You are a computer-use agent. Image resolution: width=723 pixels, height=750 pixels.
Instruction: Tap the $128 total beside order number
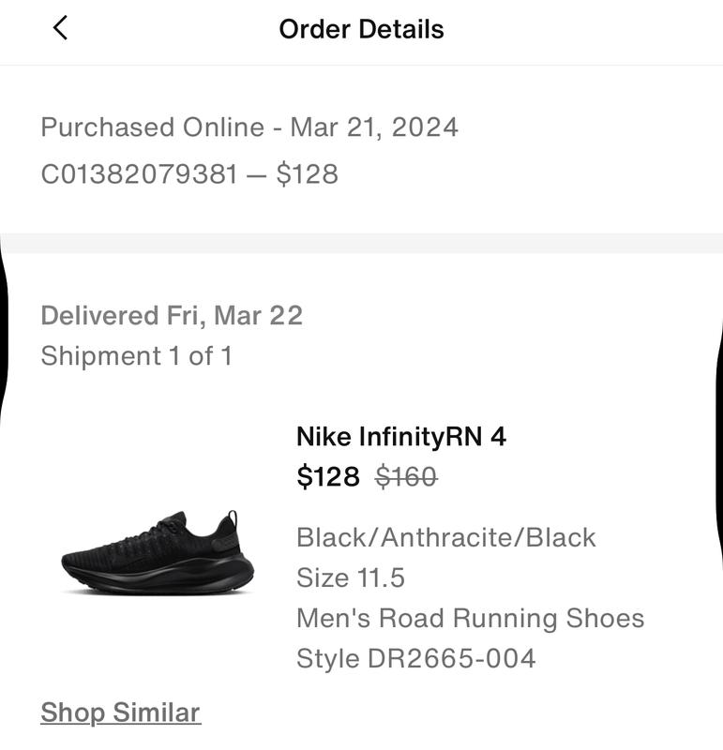click(307, 174)
